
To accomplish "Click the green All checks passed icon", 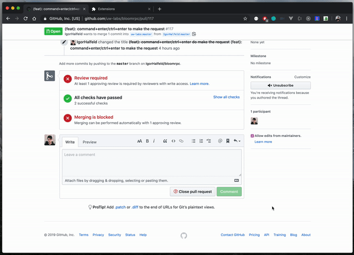I will [67, 99].
